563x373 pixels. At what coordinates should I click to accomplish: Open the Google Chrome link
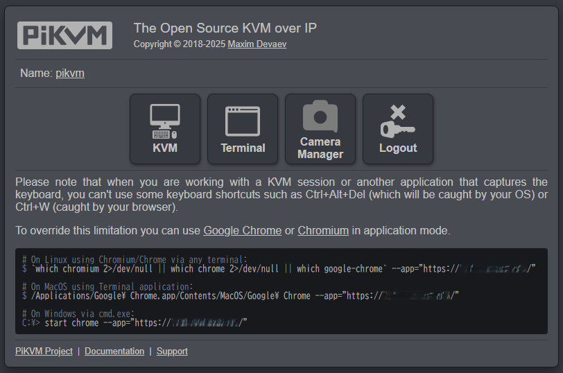(243, 230)
